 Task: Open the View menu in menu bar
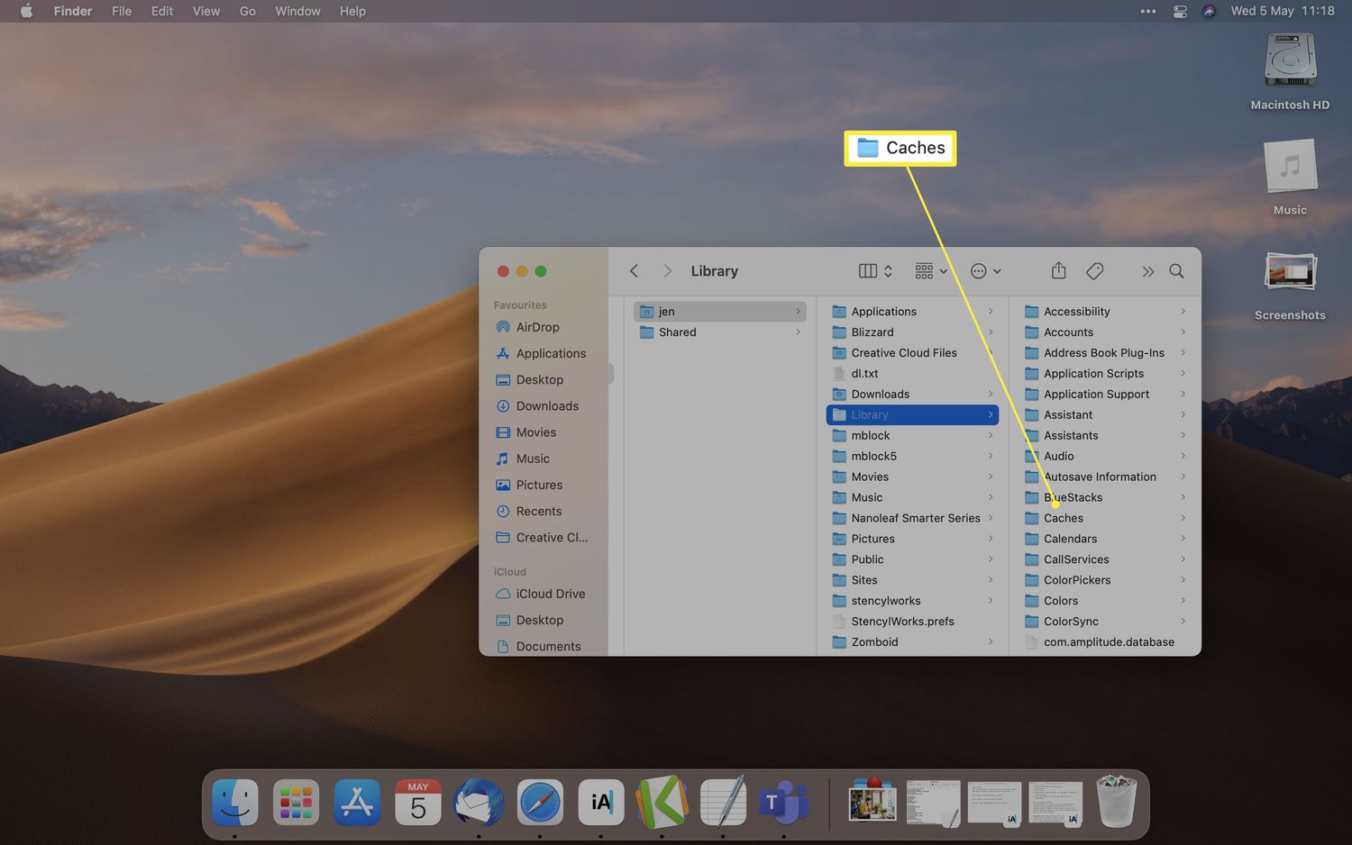click(206, 11)
